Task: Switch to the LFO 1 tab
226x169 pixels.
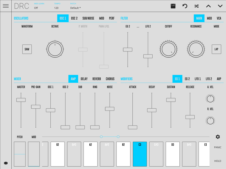Action: pyautogui.click(x=198, y=79)
